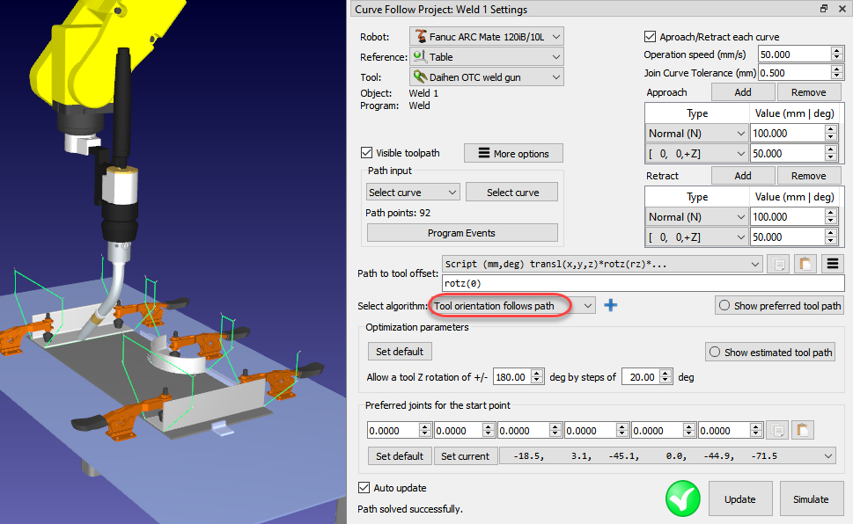The image size is (853, 524).
Task: Open the More options menu
Action: tap(513, 153)
